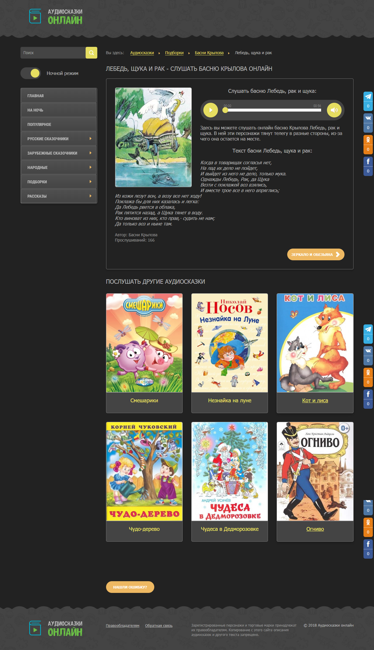Open the Огниво cover image
This screenshot has height=650, width=374.
click(x=315, y=471)
